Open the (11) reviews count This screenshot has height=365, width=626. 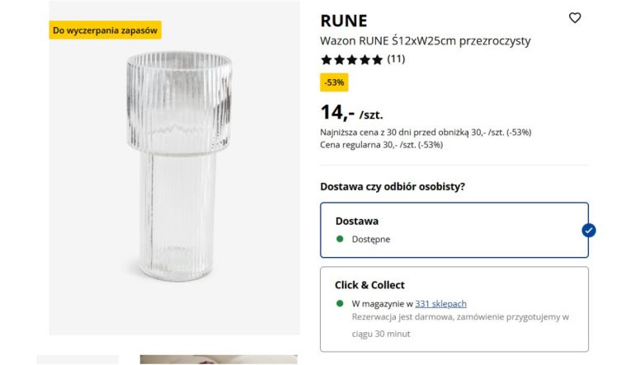tap(396, 59)
